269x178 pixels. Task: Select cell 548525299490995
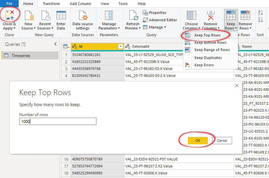pyautogui.click(x=98, y=173)
